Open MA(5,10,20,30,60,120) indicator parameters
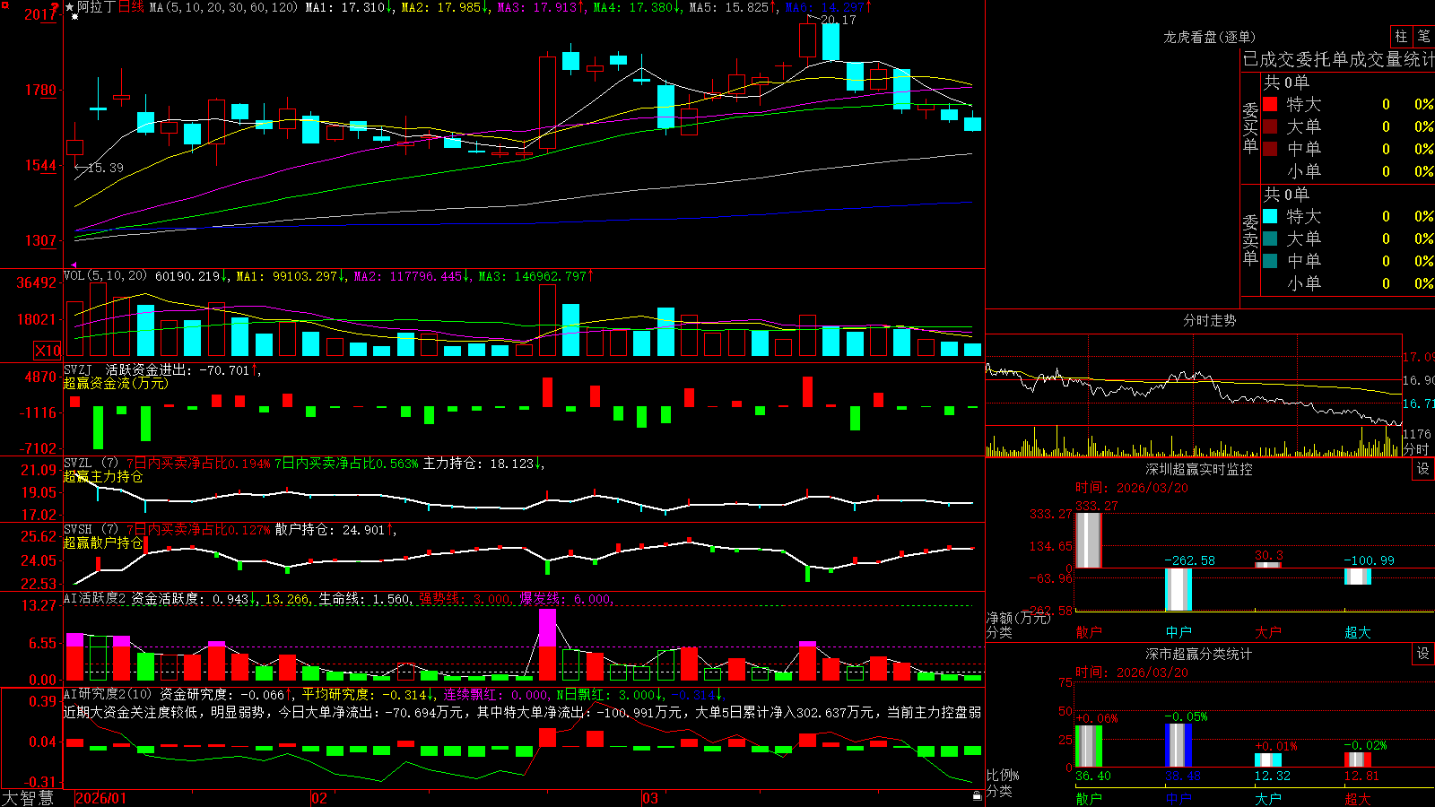This screenshot has width=1435, height=807. pyautogui.click(x=223, y=7)
